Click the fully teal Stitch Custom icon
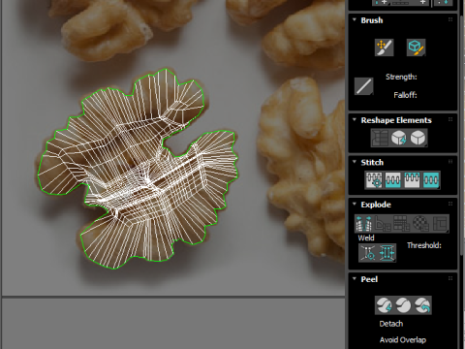The image size is (465, 349). (431, 180)
